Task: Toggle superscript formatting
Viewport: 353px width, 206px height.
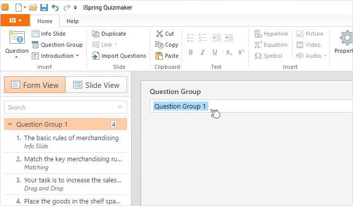Action: [x=241, y=52]
